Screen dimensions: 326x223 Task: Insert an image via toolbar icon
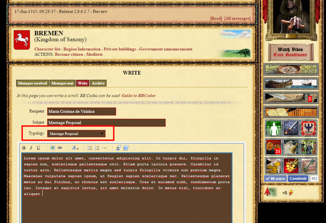click(53, 148)
